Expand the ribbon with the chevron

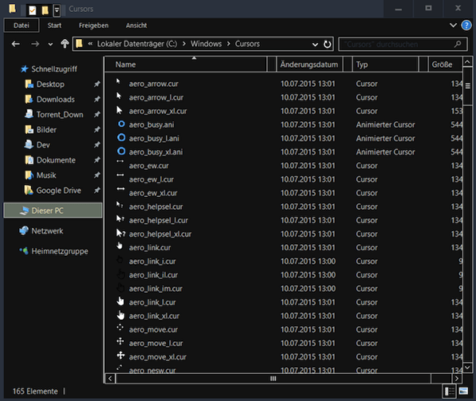pyautogui.click(x=453, y=25)
